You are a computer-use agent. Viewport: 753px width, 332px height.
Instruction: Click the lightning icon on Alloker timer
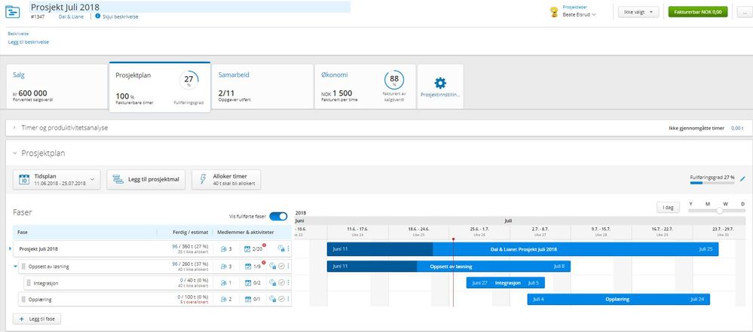click(x=202, y=180)
